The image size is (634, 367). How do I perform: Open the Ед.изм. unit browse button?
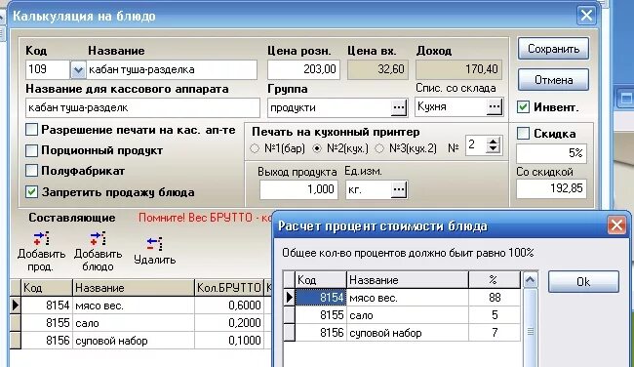point(399,189)
